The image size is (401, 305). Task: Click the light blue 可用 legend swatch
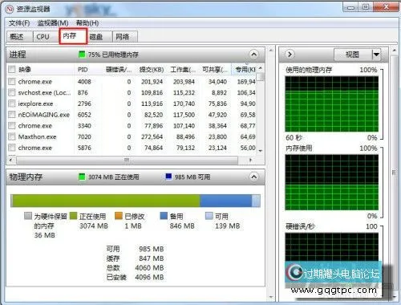(209, 216)
